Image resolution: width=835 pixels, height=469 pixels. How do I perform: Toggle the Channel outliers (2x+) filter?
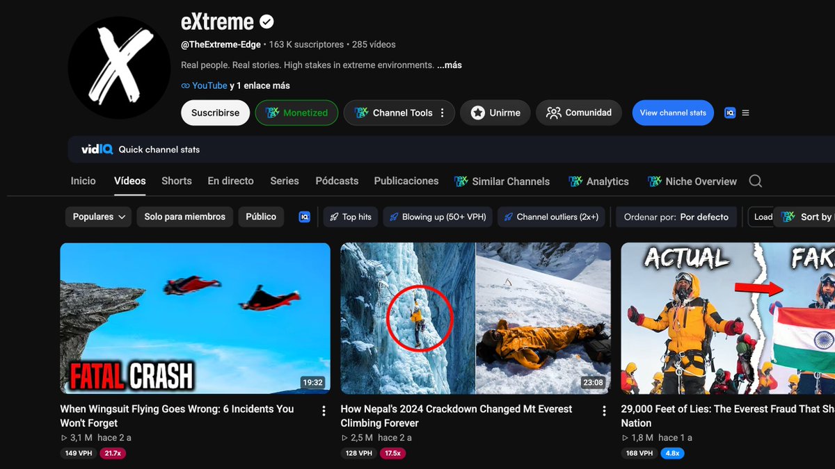pos(552,217)
